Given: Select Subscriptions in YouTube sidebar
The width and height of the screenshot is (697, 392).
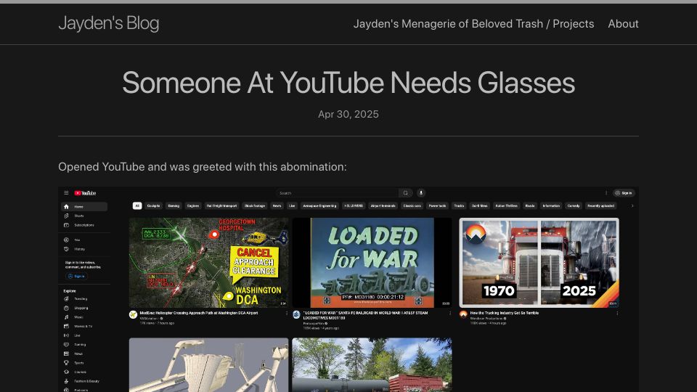Looking at the screenshot, I should [x=84, y=225].
